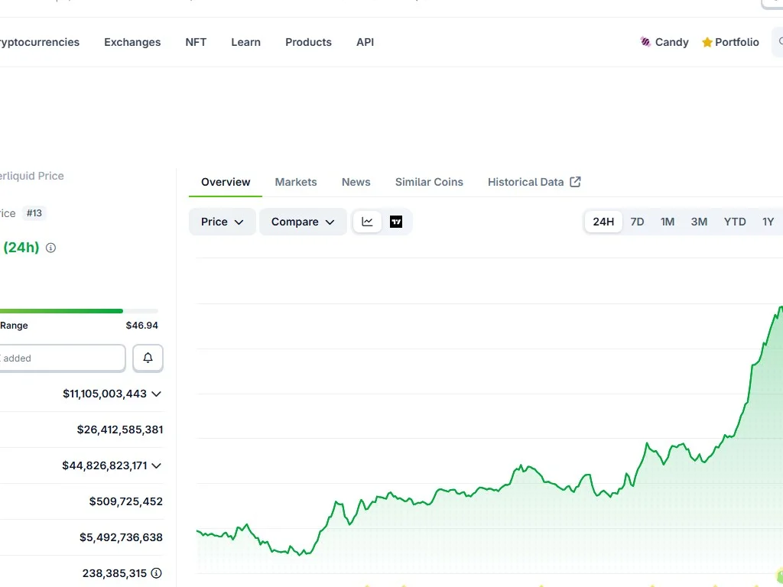Image resolution: width=783 pixels, height=587 pixels.
Task: Click the Portfolio star icon
Action: point(707,43)
